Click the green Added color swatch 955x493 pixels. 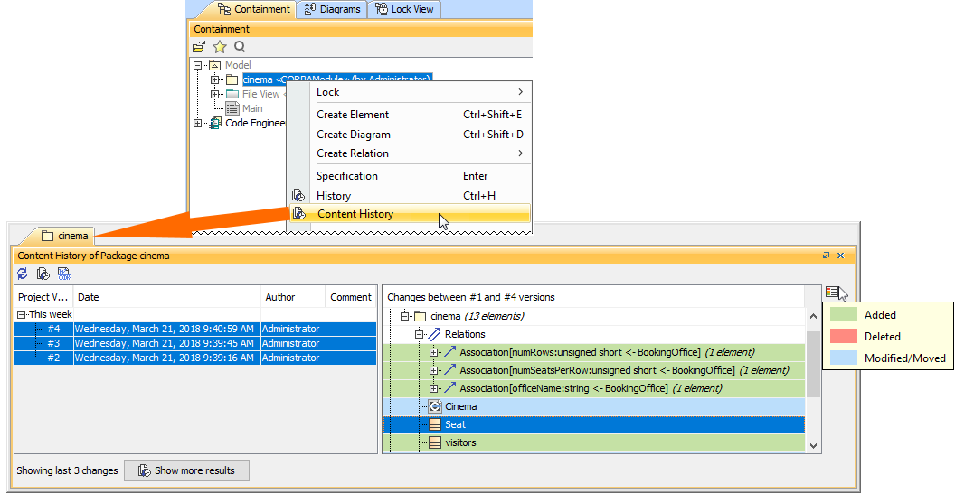[844, 315]
